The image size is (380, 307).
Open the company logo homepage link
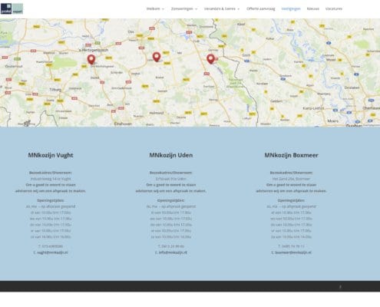tap(12, 8)
